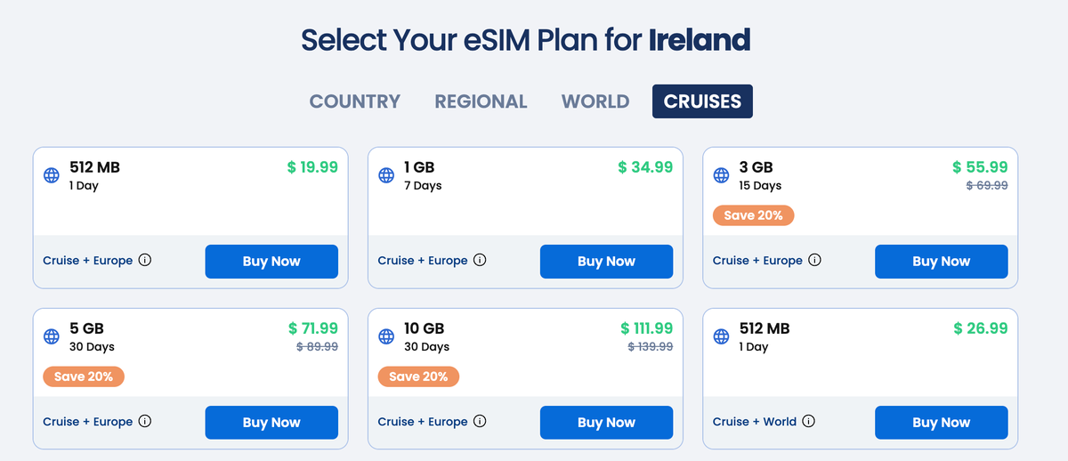Image resolution: width=1068 pixels, height=461 pixels.
Task: Buy the 5 GB 30 Days plan
Action: coord(271,423)
